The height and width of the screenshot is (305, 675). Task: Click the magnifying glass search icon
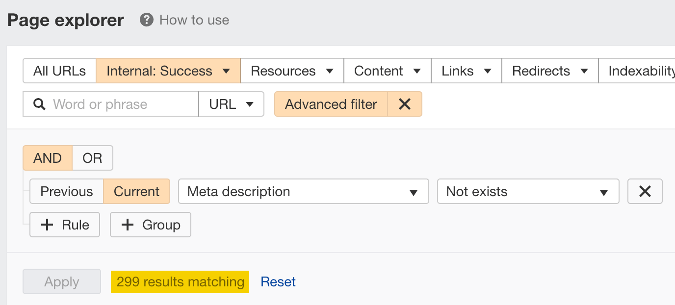[x=40, y=104]
